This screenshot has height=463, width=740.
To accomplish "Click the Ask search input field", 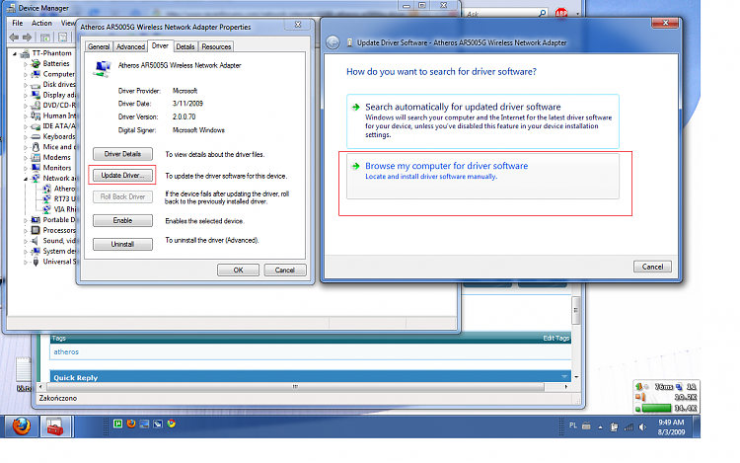I will (x=501, y=14).
